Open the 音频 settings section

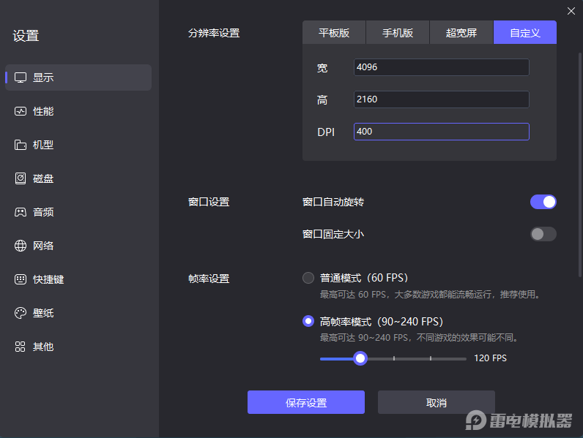click(78, 212)
